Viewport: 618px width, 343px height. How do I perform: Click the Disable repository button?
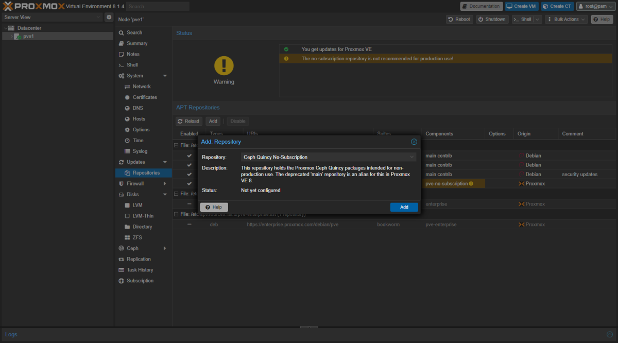click(238, 121)
